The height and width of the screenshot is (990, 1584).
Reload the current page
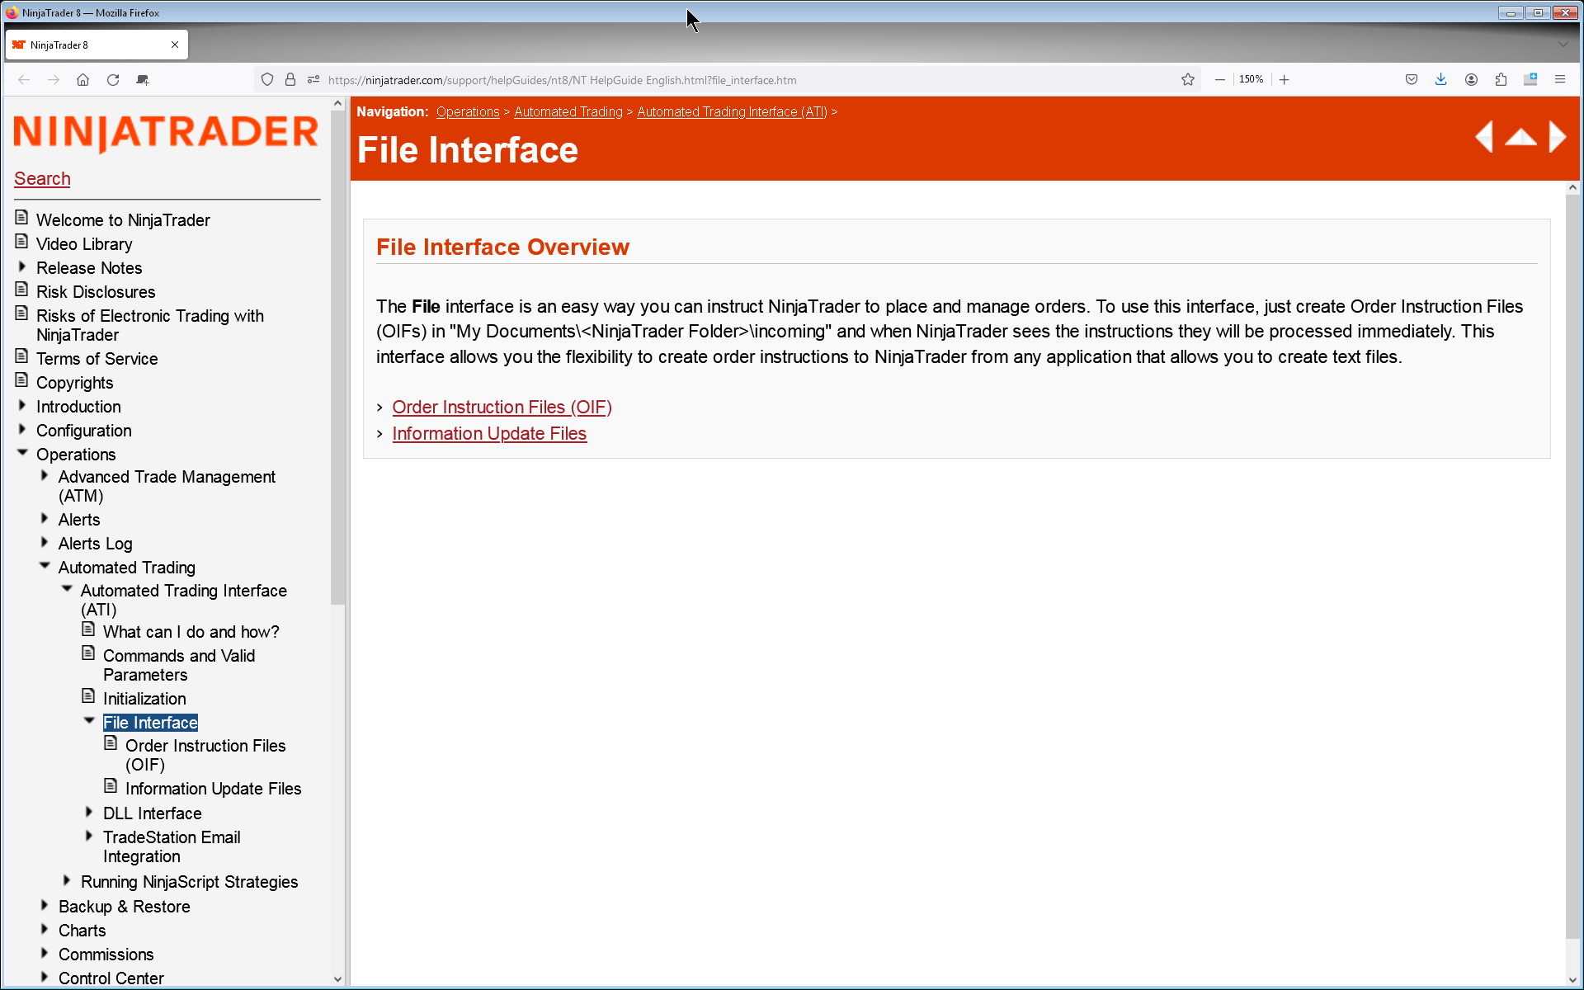(x=113, y=80)
